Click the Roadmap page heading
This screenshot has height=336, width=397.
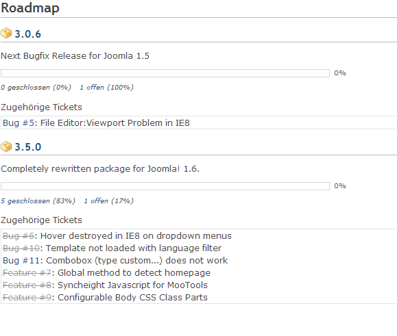coord(30,8)
